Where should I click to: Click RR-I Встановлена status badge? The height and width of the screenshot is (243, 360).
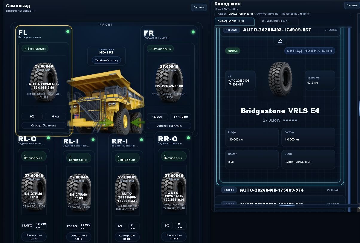point(127,158)
